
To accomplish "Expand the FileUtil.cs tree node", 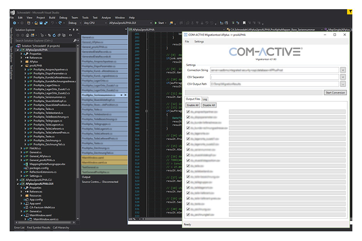I will pyautogui.click(x=21, y=148).
